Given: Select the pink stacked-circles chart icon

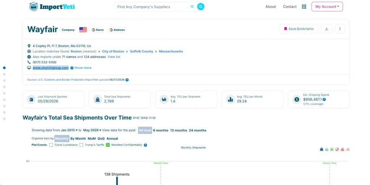Looking at the screenshot, I should pos(348,149).
